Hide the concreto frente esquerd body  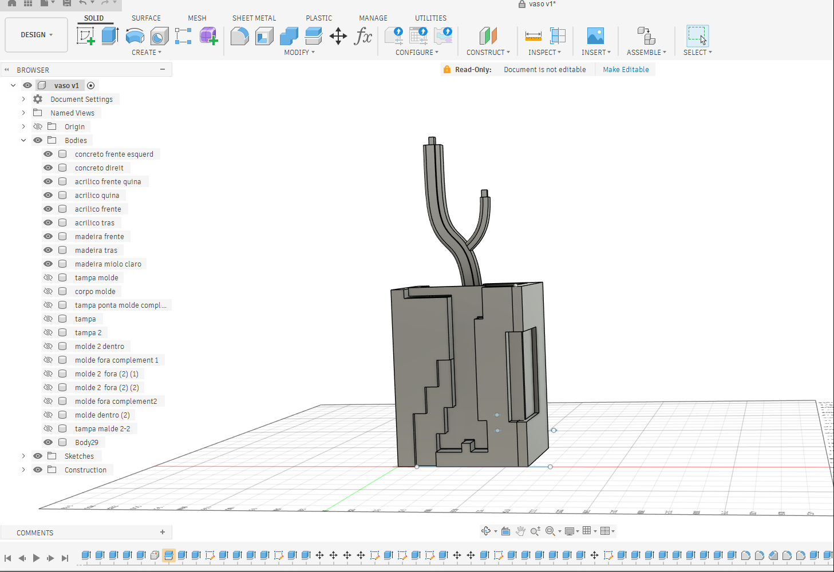point(48,154)
